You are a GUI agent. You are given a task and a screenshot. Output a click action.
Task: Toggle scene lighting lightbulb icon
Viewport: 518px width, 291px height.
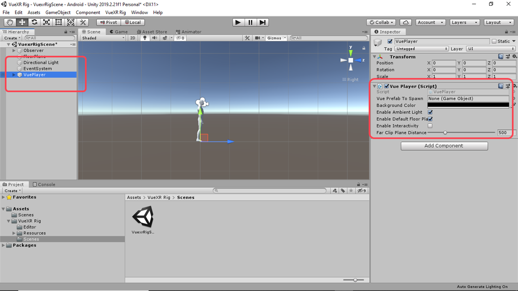pos(145,38)
